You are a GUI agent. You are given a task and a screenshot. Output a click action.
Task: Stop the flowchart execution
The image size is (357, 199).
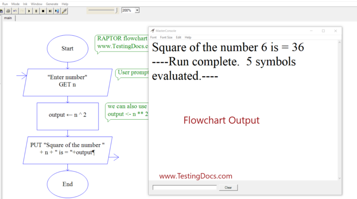tap(43, 10)
